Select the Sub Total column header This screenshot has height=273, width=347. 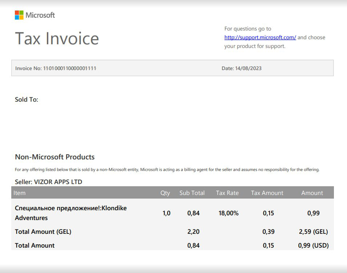[192, 193]
